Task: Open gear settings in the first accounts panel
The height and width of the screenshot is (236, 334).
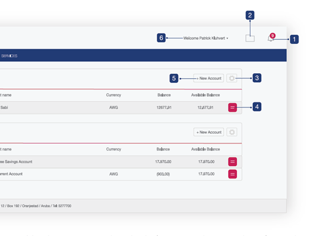Action: [x=232, y=78]
